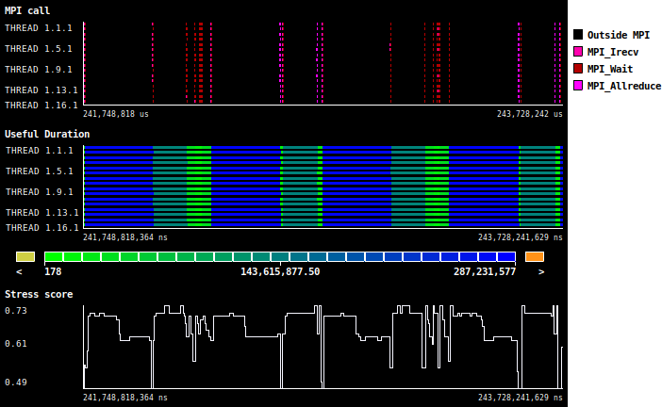
Task: Click the 0.61 Stress score axis label
Action: coord(16,344)
